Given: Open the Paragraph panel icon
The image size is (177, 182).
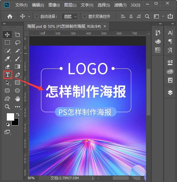Looking at the screenshot, I should 170,41.
